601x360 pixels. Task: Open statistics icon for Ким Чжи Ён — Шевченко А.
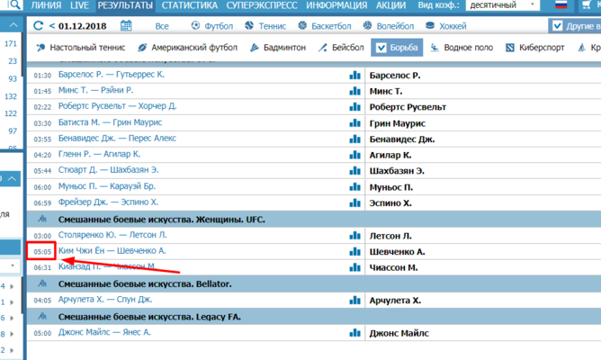354,251
